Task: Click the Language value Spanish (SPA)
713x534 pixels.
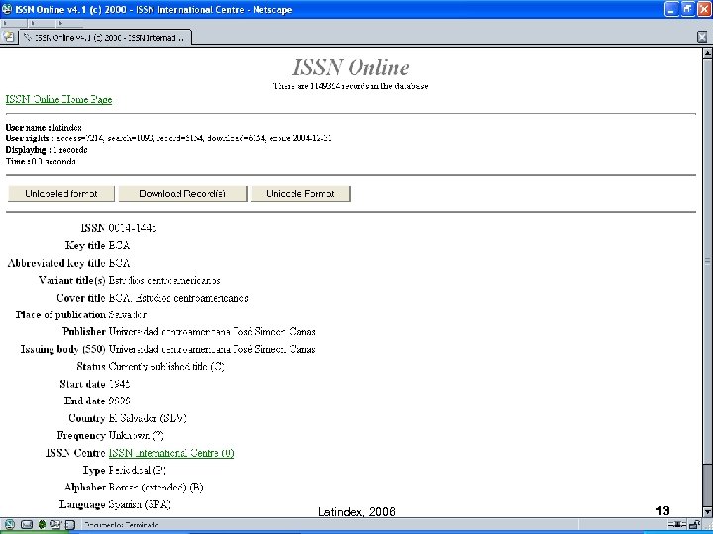Action: pyautogui.click(x=140, y=504)
